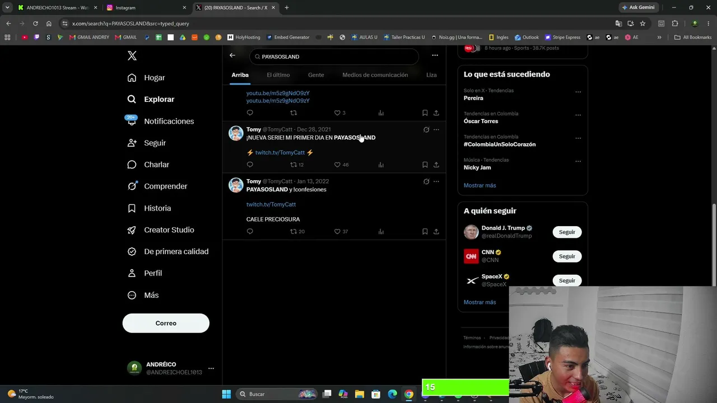This screenshot has width=717, height=403.
Task: Follow the CNN account
Action: coord(567,256)
